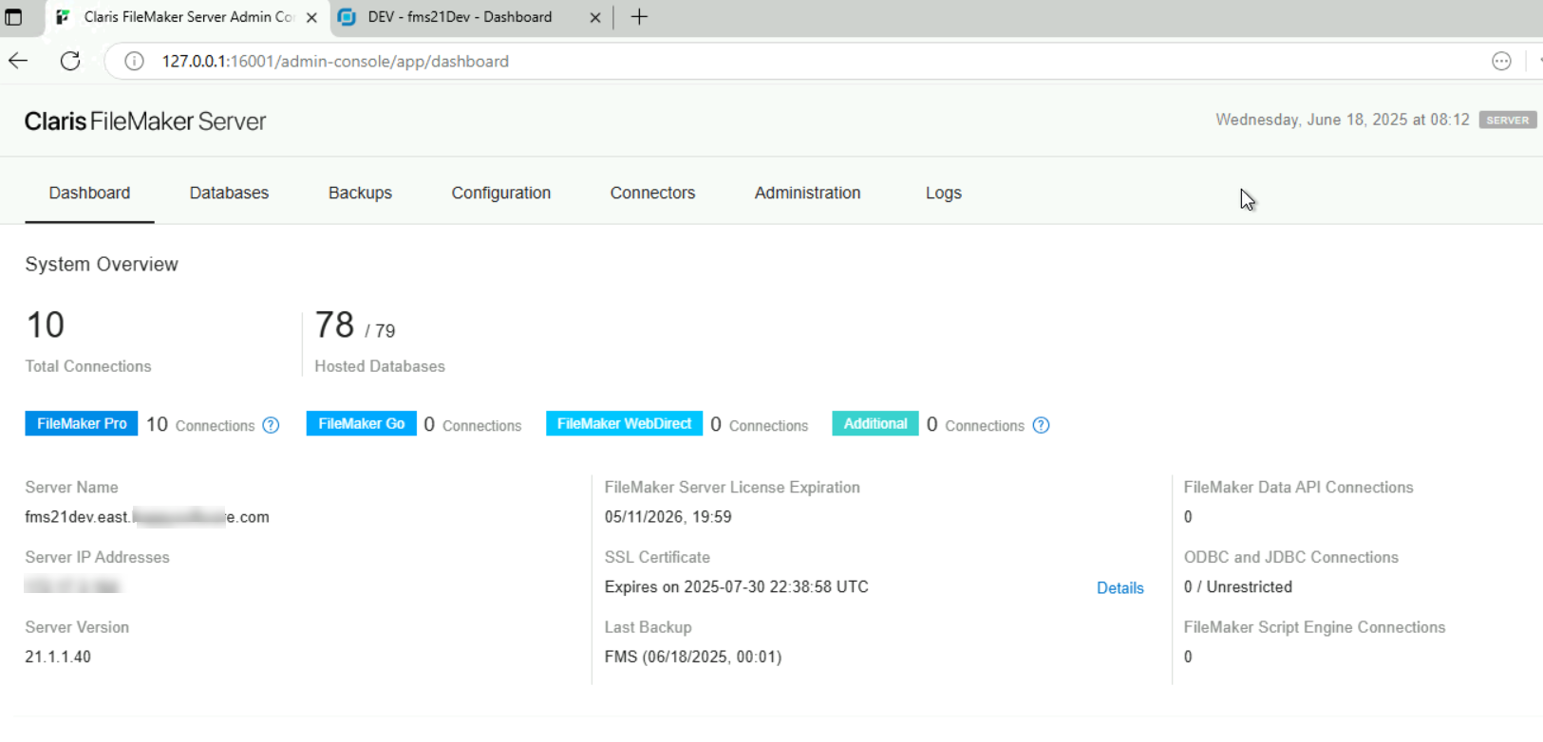
Task: Click the ODBC value 0 / Unrestricted
Action: coord(1237,587)
